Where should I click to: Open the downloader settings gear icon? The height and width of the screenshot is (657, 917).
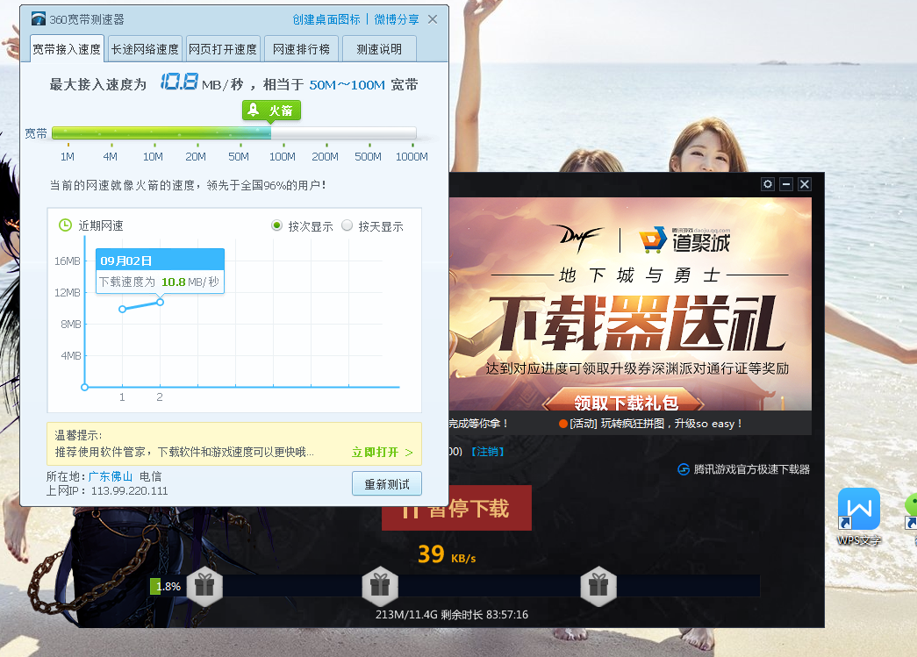[x=768, y=184]
